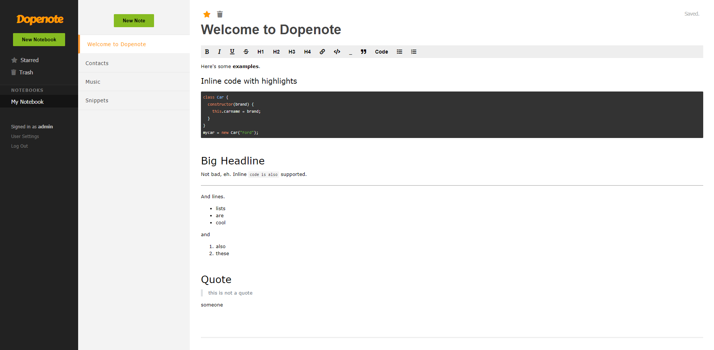Create a new notebook
Viewport: 714px width, 350px height.
pyautogui.click(x=39, y=40)
